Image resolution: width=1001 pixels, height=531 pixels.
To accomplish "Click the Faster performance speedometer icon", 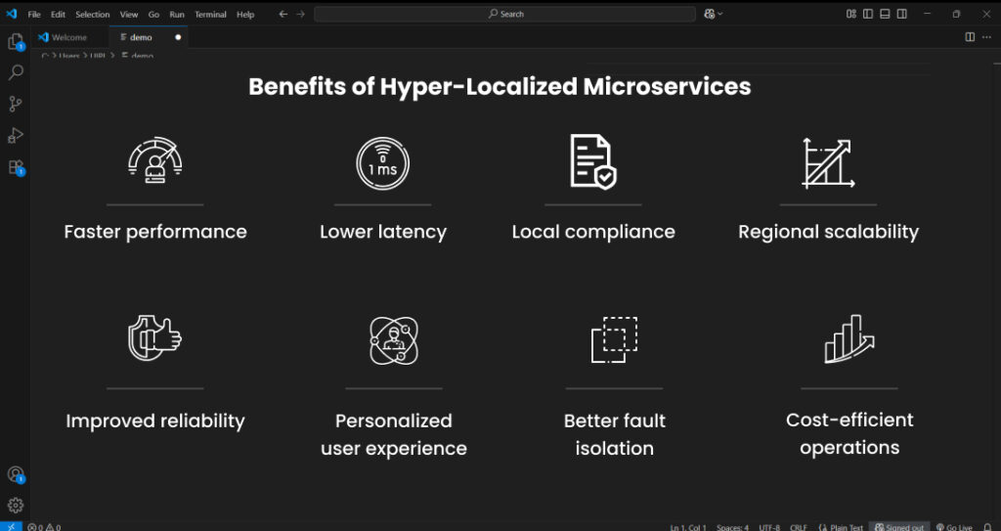I will tap(155, 159).
